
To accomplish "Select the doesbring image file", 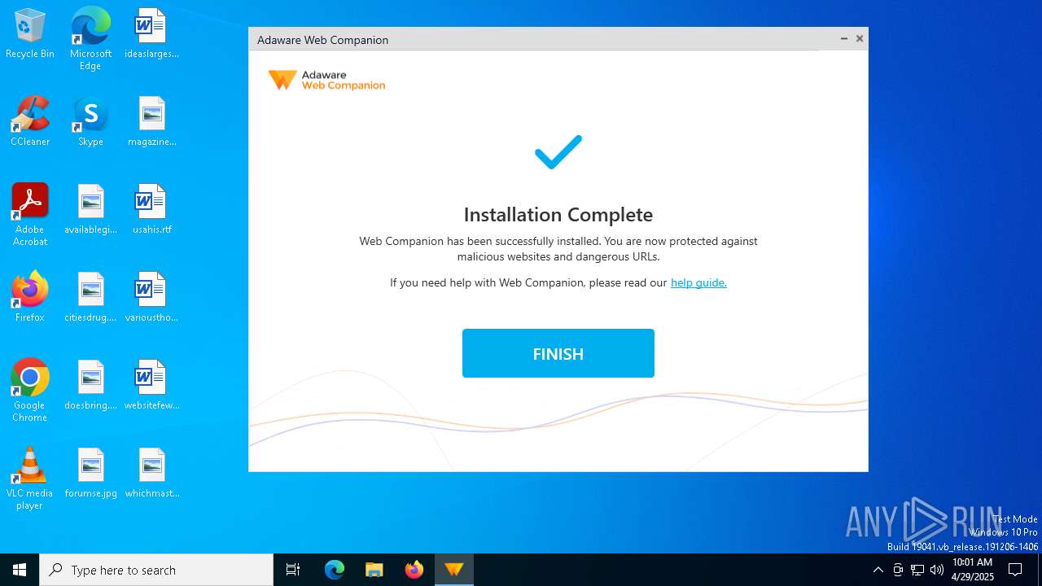I will pyautogui.click(x=90, y=386).
